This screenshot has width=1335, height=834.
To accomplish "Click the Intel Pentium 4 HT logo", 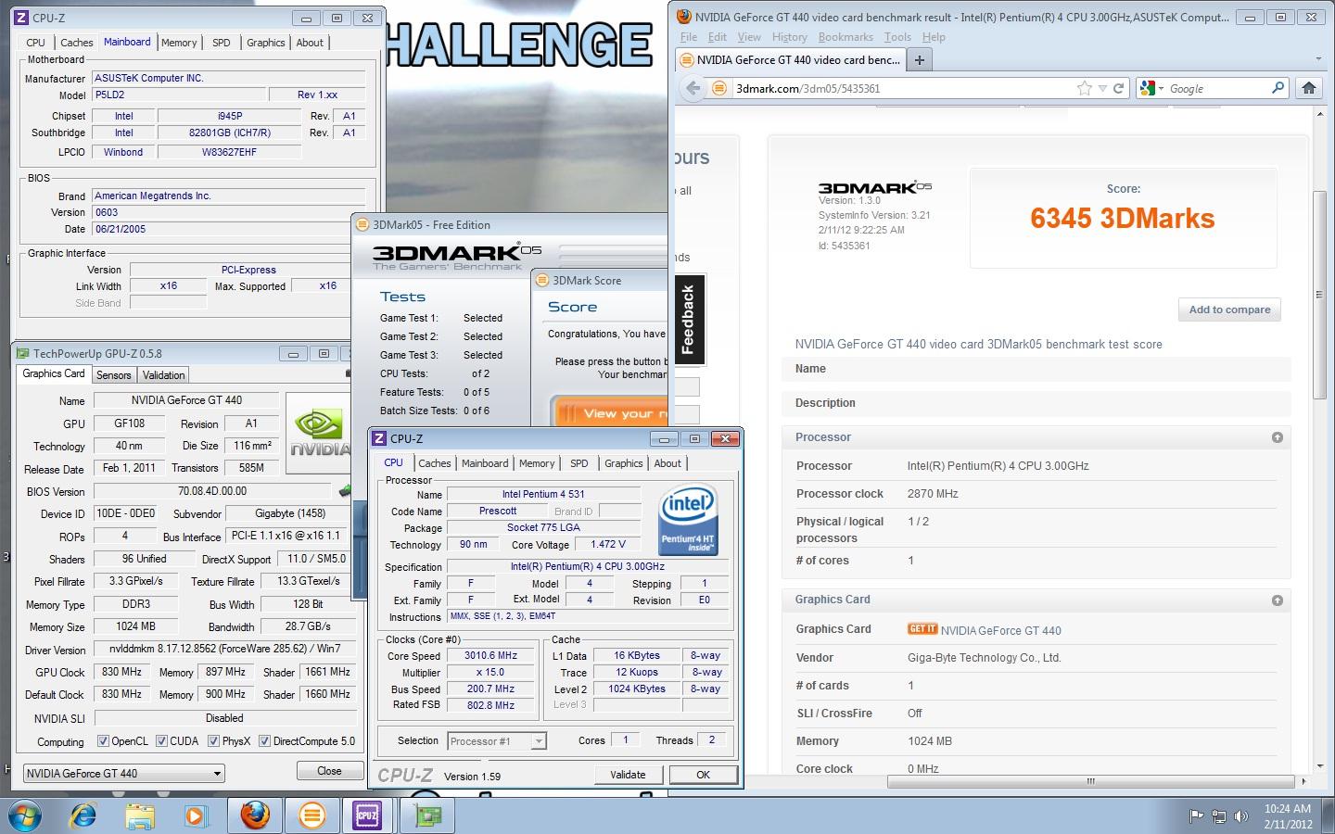I will click(688, 521).
